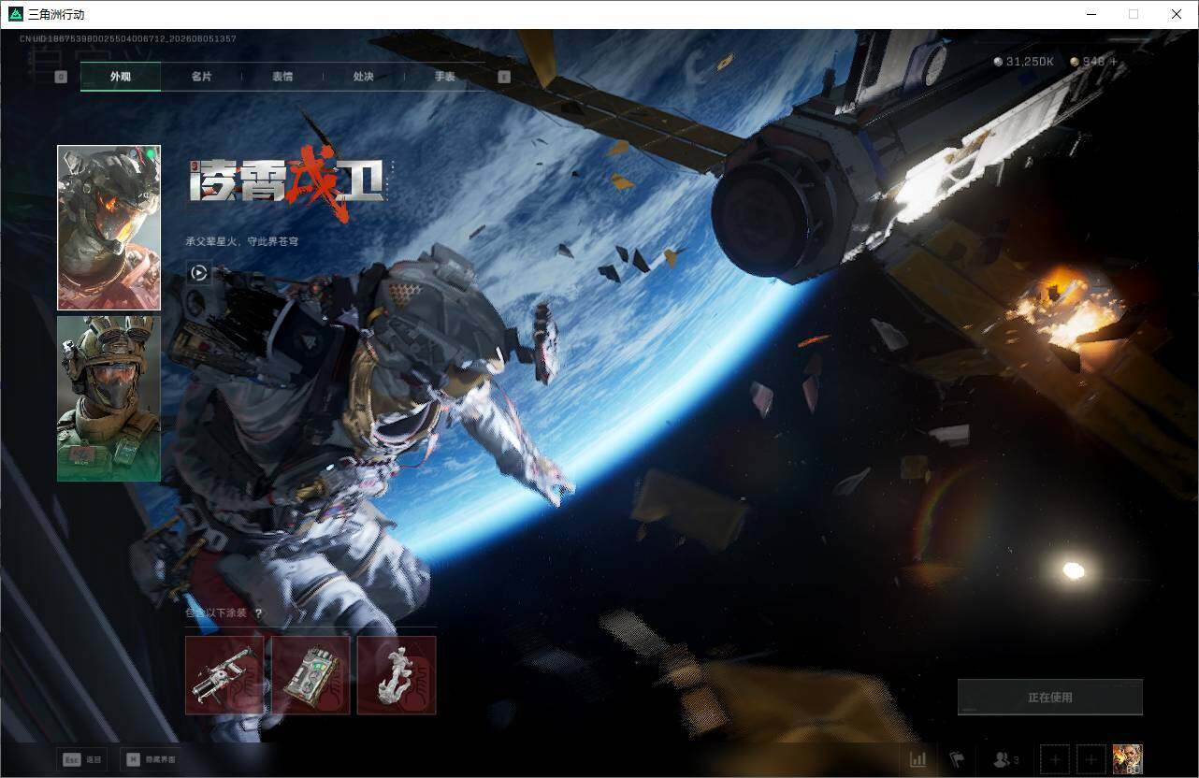Click the 凌霄戍卫 skin title
1199x778 pixels.
pyautogui.click(x=288, y=182)
